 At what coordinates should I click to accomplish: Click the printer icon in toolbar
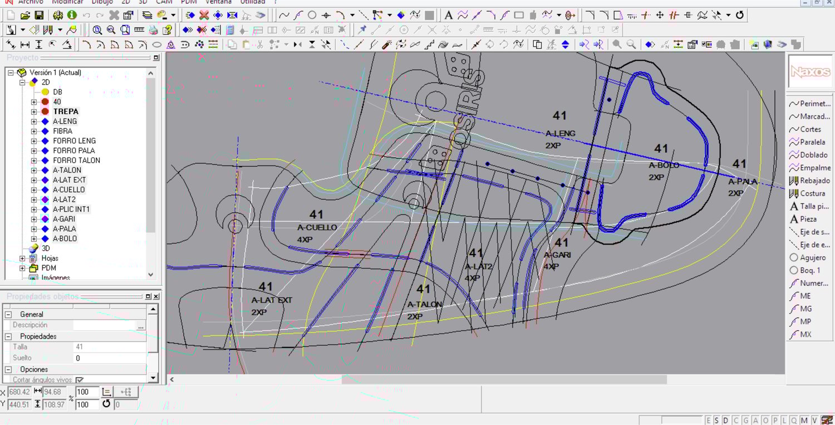[154, 30]
